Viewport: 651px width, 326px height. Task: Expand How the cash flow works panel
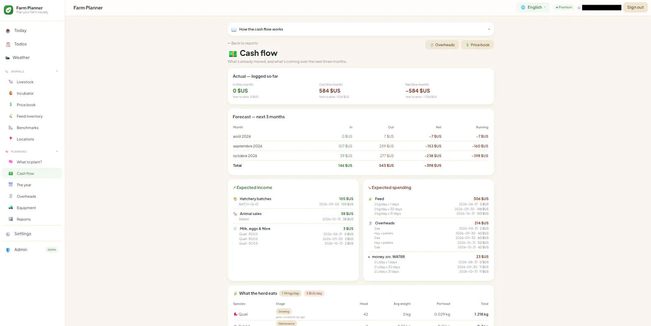click(360, 29)
